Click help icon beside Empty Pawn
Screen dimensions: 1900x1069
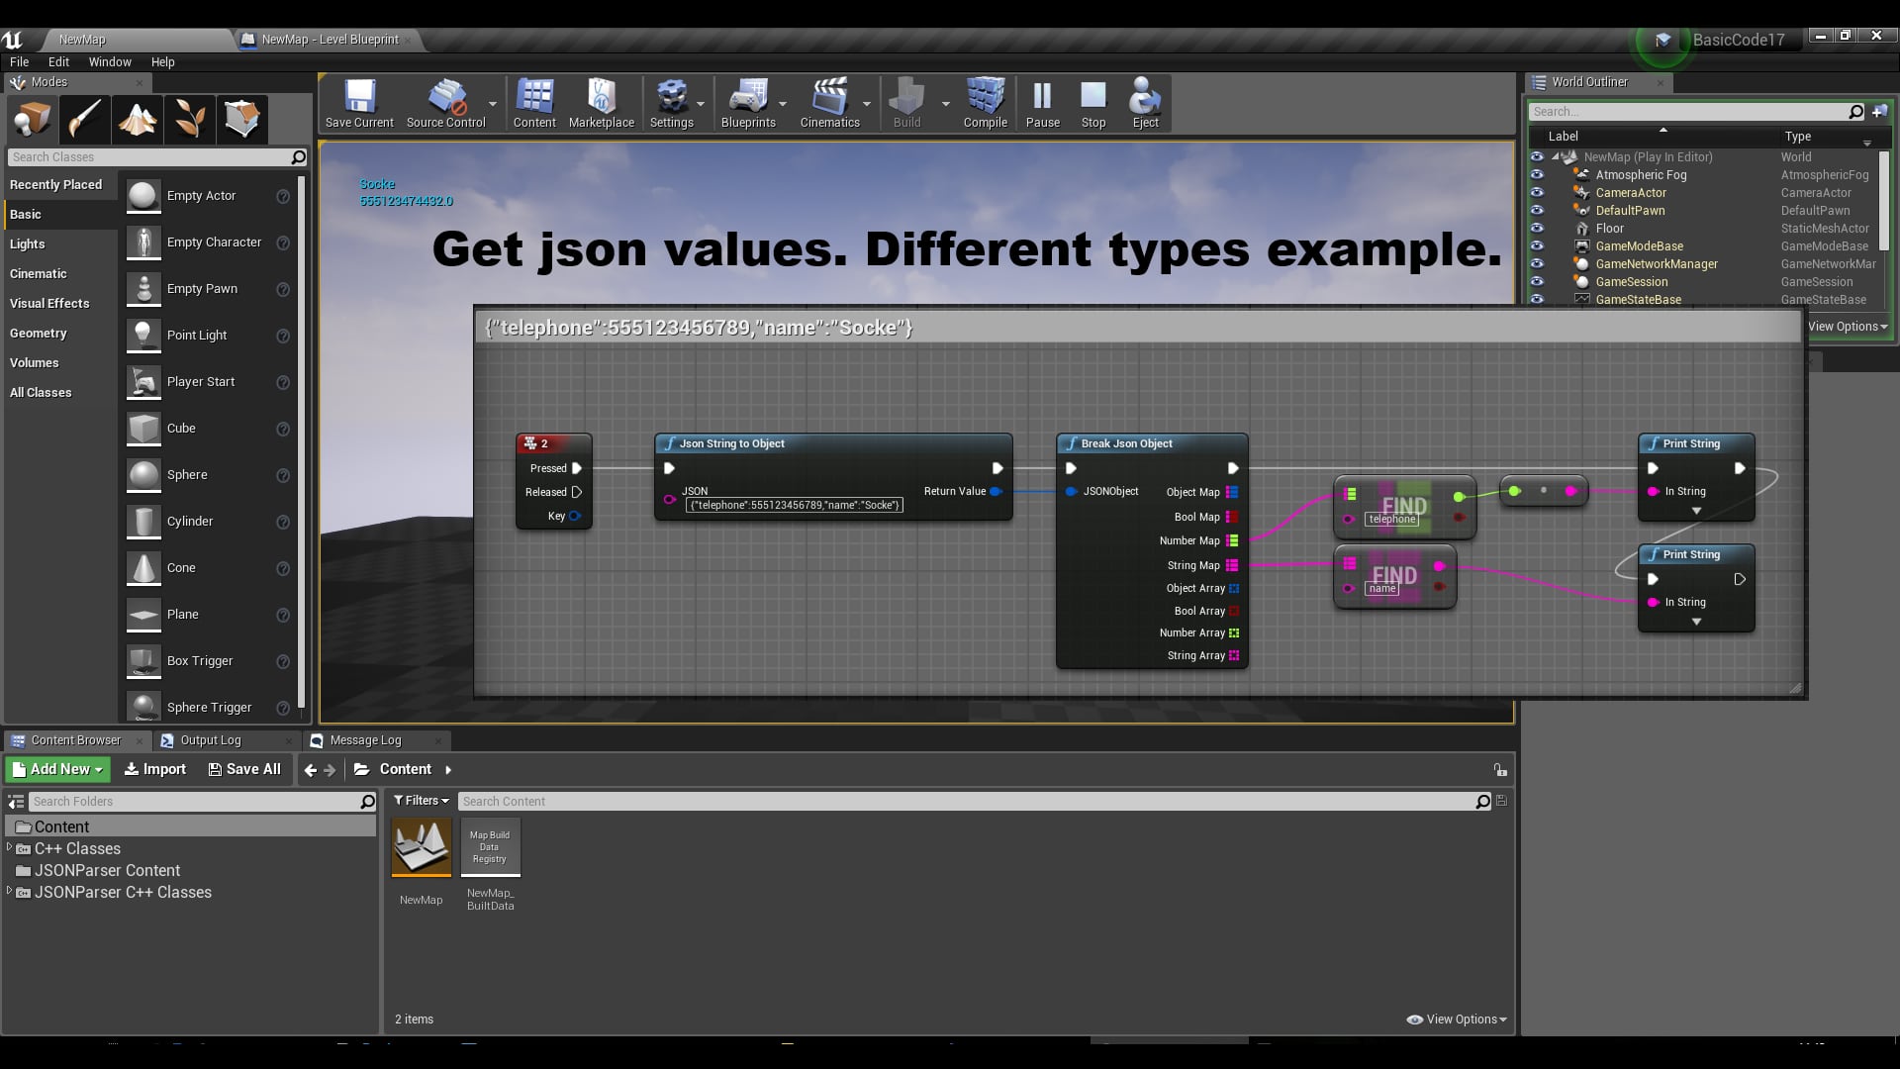tap(283, 289)
